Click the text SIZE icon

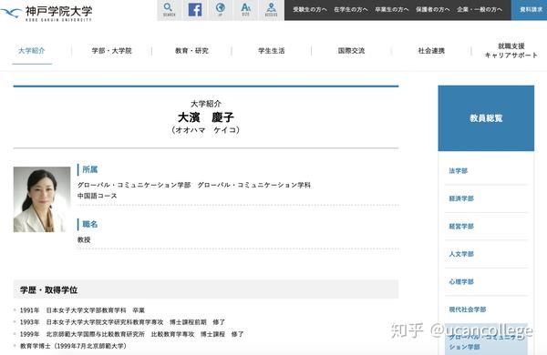(x=245, y=10)
